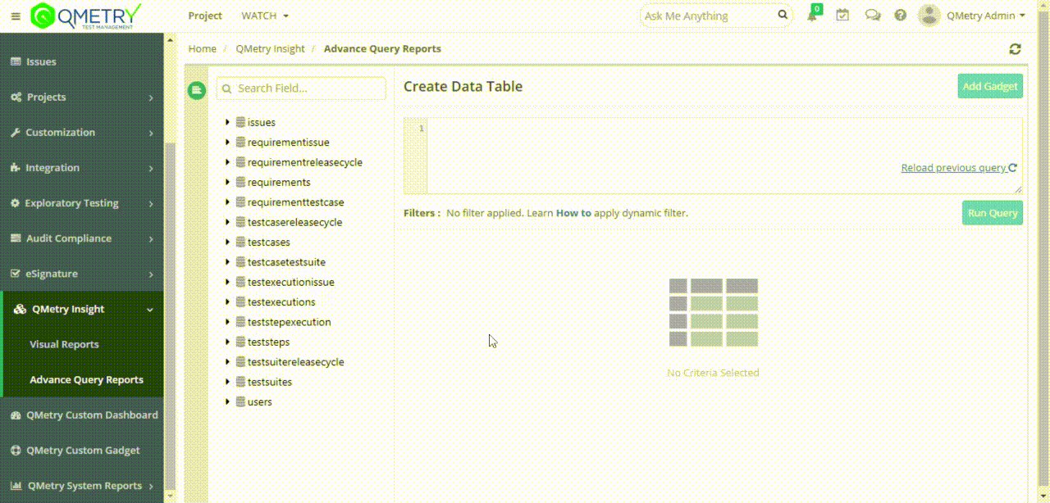Click the testexecutions table icon
Viewport: 1050px width, 503px height.
pyautogui.click(x=240, y=301)
